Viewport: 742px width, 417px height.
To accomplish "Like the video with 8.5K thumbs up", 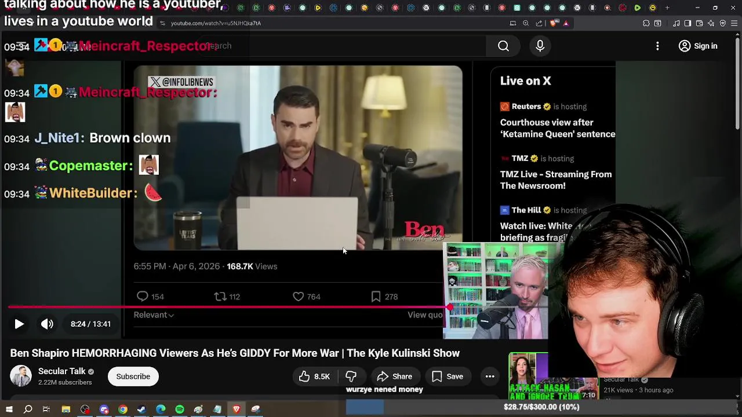I will click(x=314, y=376).
